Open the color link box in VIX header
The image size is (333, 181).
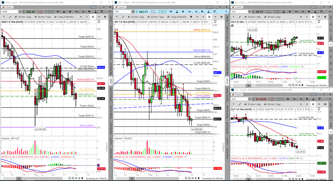pyautogui.click(x=313, y=7)
